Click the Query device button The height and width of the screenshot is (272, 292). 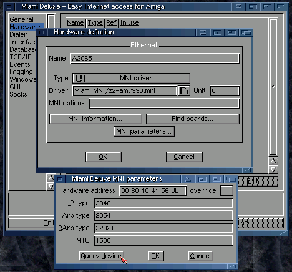tap(101, 256)
